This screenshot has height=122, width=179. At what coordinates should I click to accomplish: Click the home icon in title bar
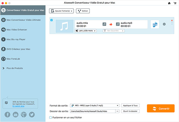pos(169,3)
